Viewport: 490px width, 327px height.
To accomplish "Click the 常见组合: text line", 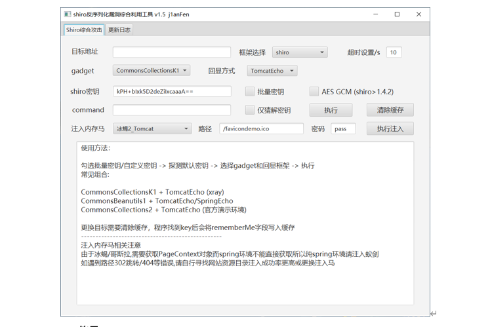I will [x=95, y=174].
